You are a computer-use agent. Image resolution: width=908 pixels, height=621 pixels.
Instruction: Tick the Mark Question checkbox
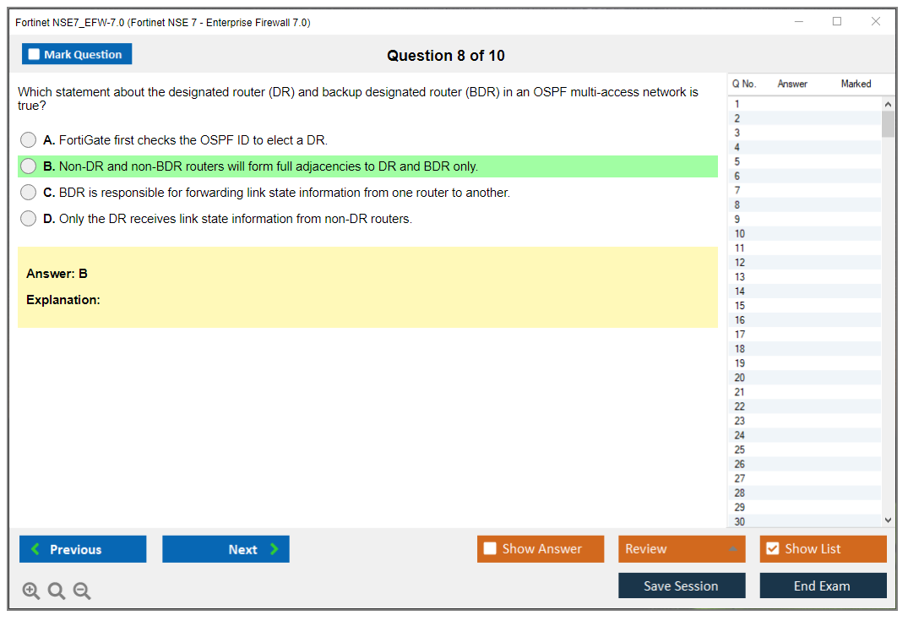(x=35, y=55)
